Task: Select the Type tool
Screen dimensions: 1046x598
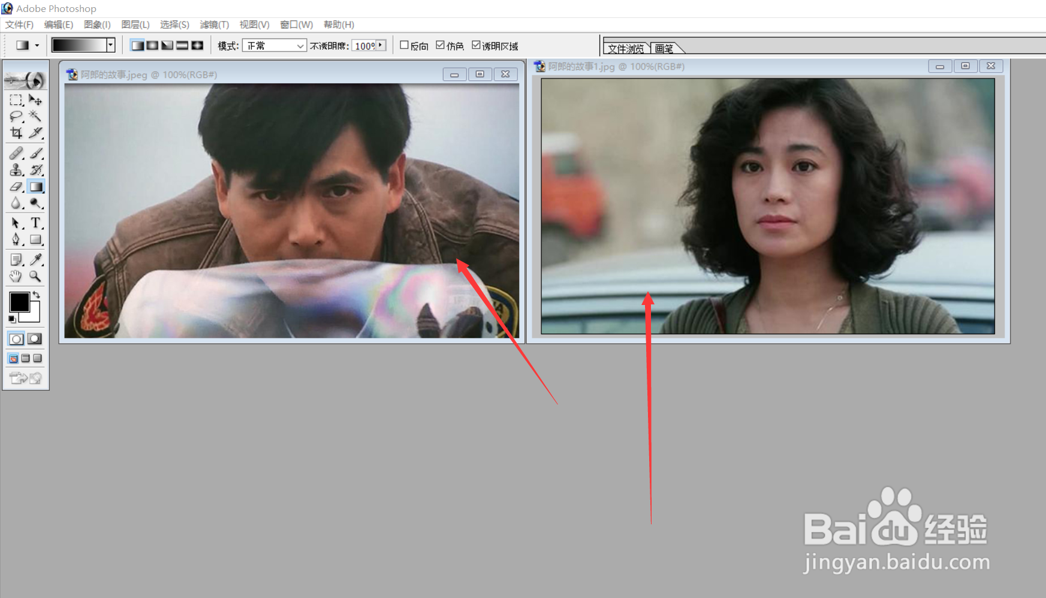Action: [35, 224]
